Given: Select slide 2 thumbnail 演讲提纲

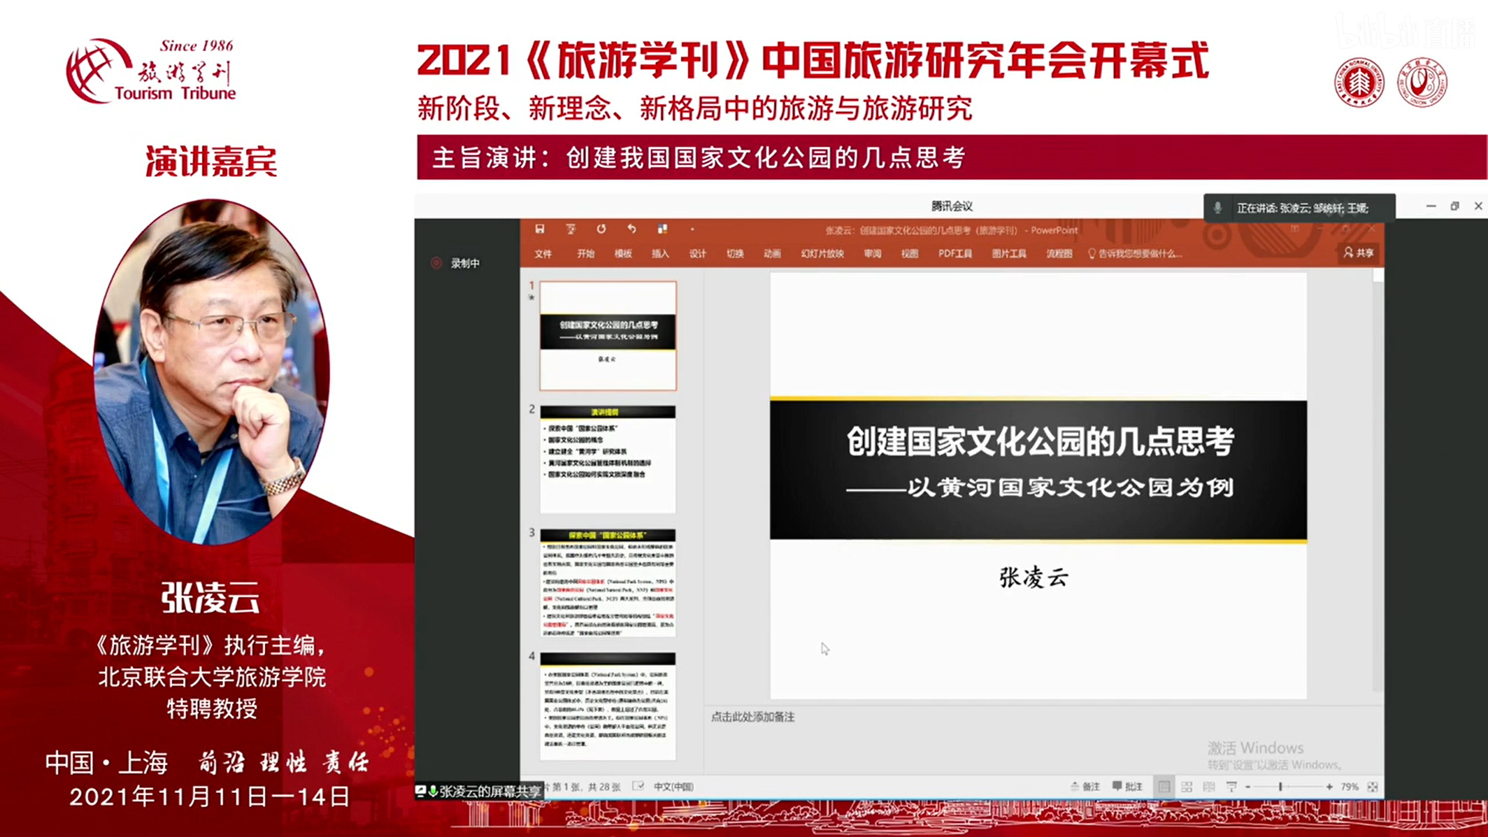Looking at the screenshot, I should click(x=608, y=459).
